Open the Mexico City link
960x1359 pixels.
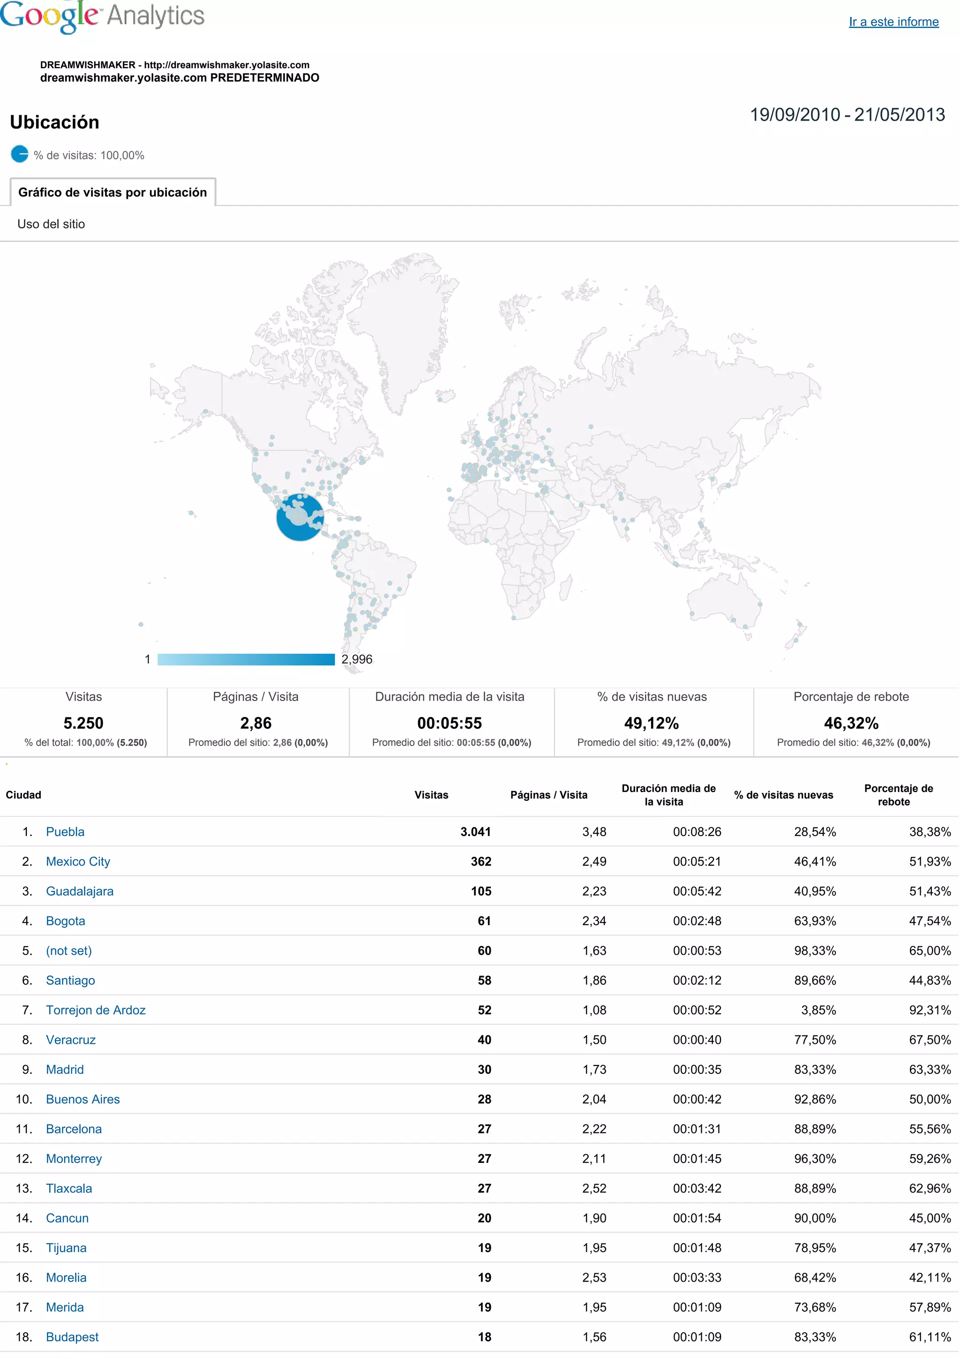click(78, 861)
